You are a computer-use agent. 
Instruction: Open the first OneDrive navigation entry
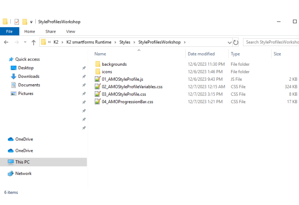pos(24,139)
